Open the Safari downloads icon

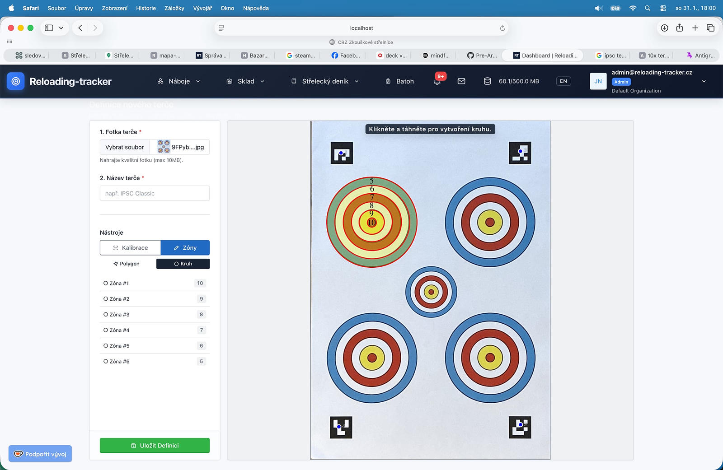coord(664,28)
